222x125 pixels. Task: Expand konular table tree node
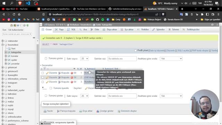pos(6,56)
